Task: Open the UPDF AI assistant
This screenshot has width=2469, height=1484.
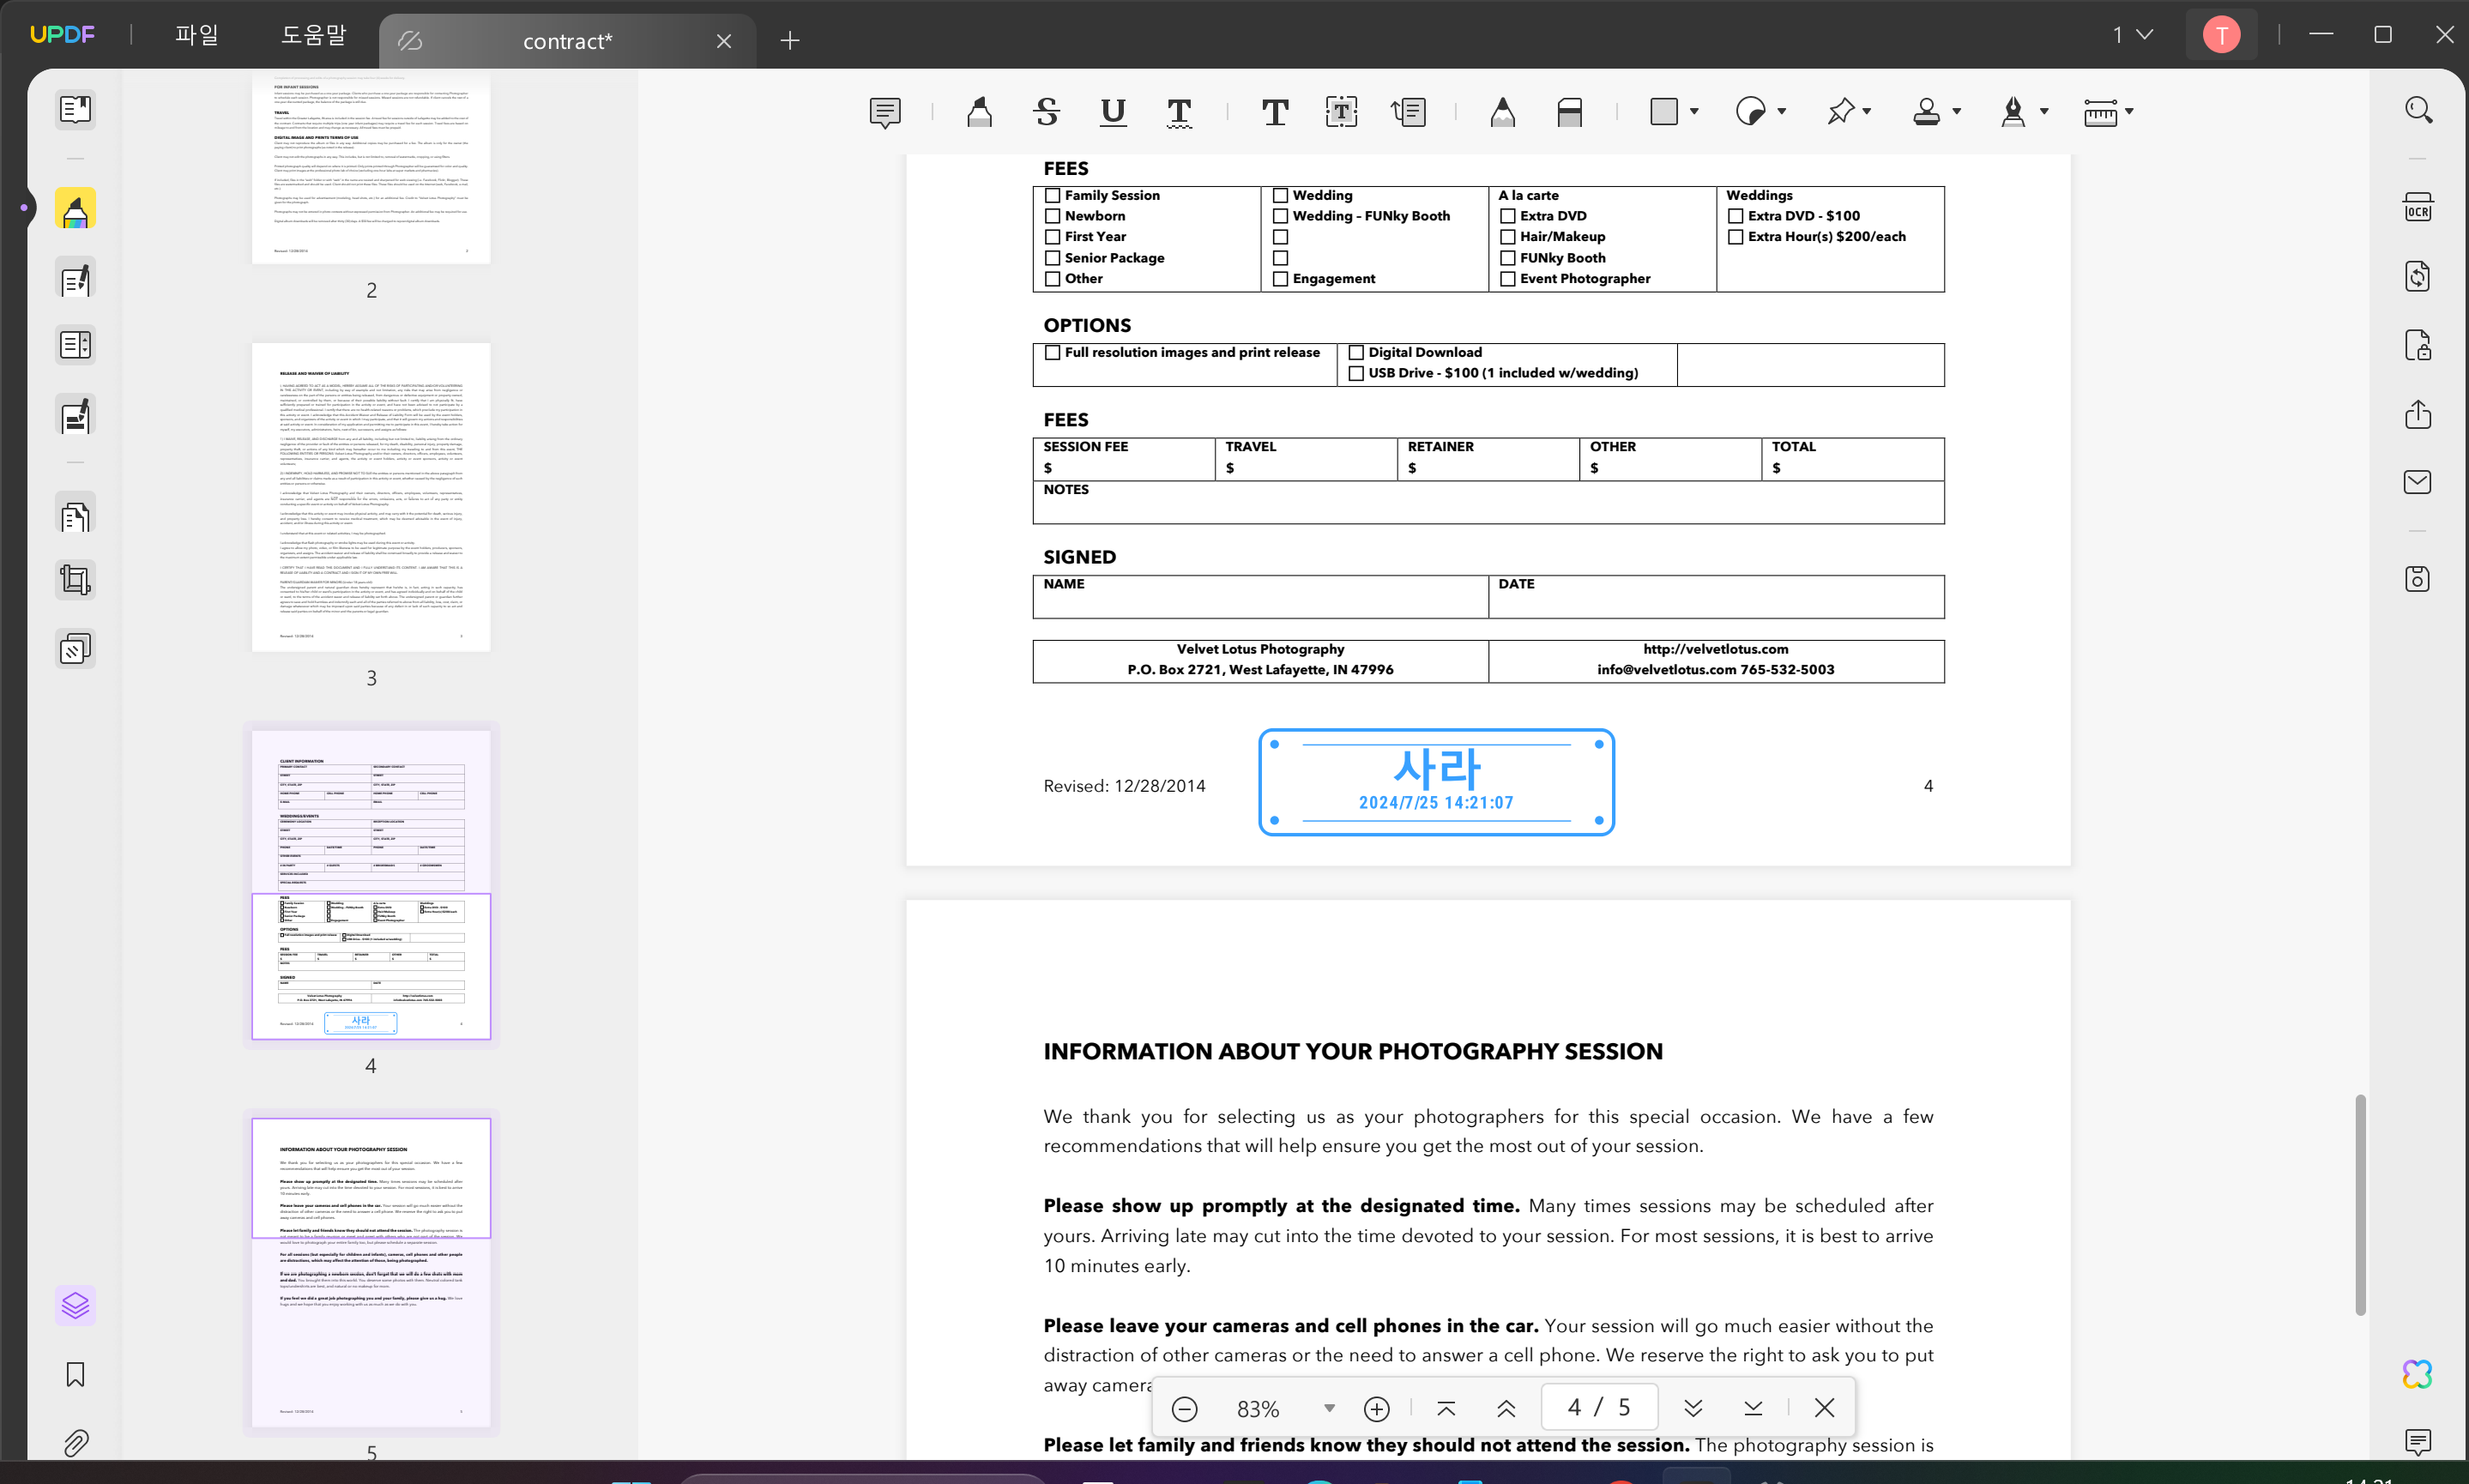Action: (2417, 1374)
